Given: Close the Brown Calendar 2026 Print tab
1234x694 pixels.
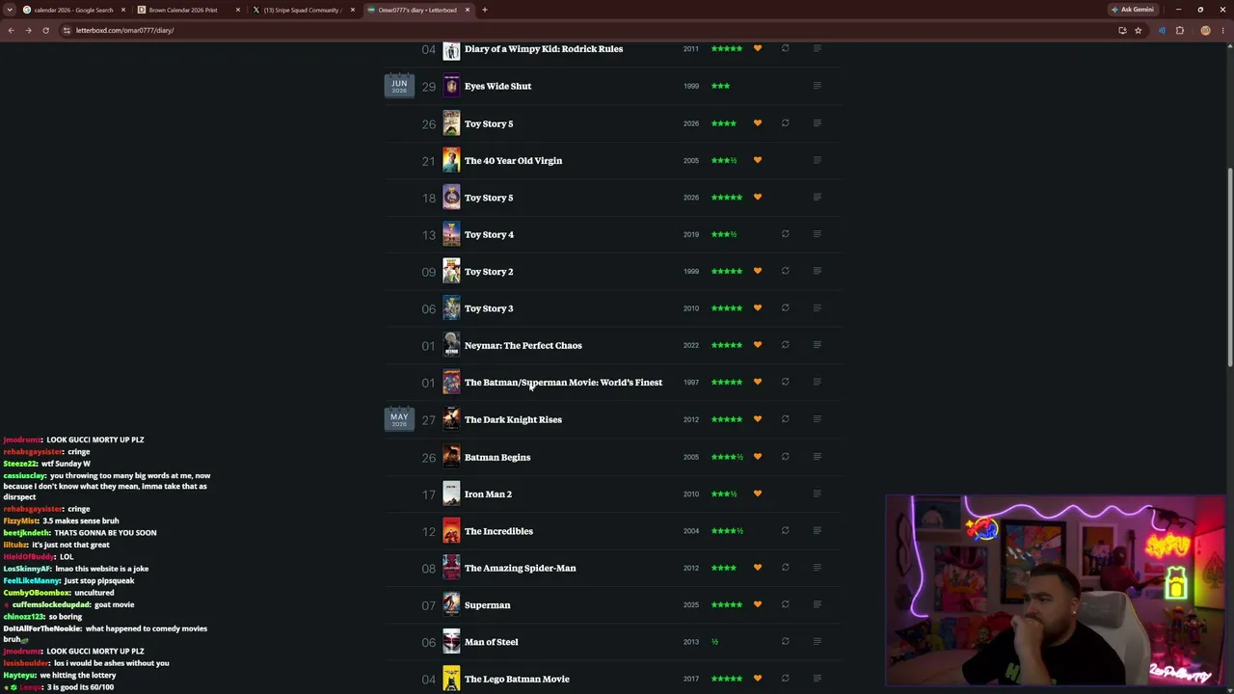Looking at the screenshot, I should point(237,10).
